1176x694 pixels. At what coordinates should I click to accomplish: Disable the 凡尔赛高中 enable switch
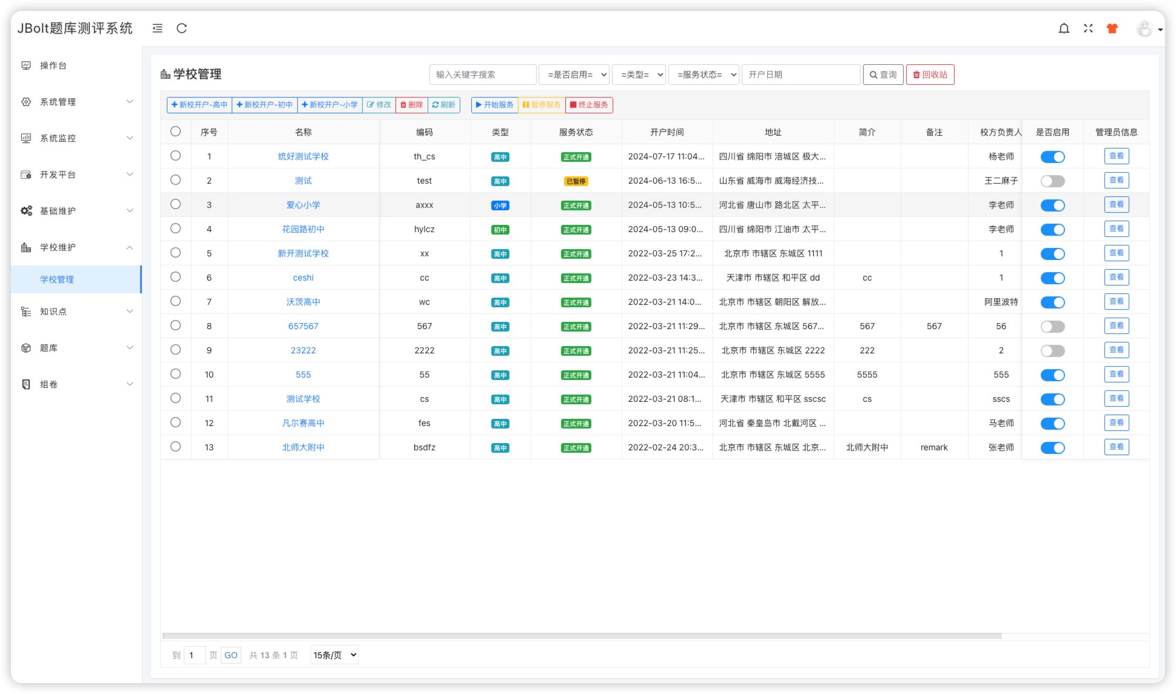(x=1053, y=424)
